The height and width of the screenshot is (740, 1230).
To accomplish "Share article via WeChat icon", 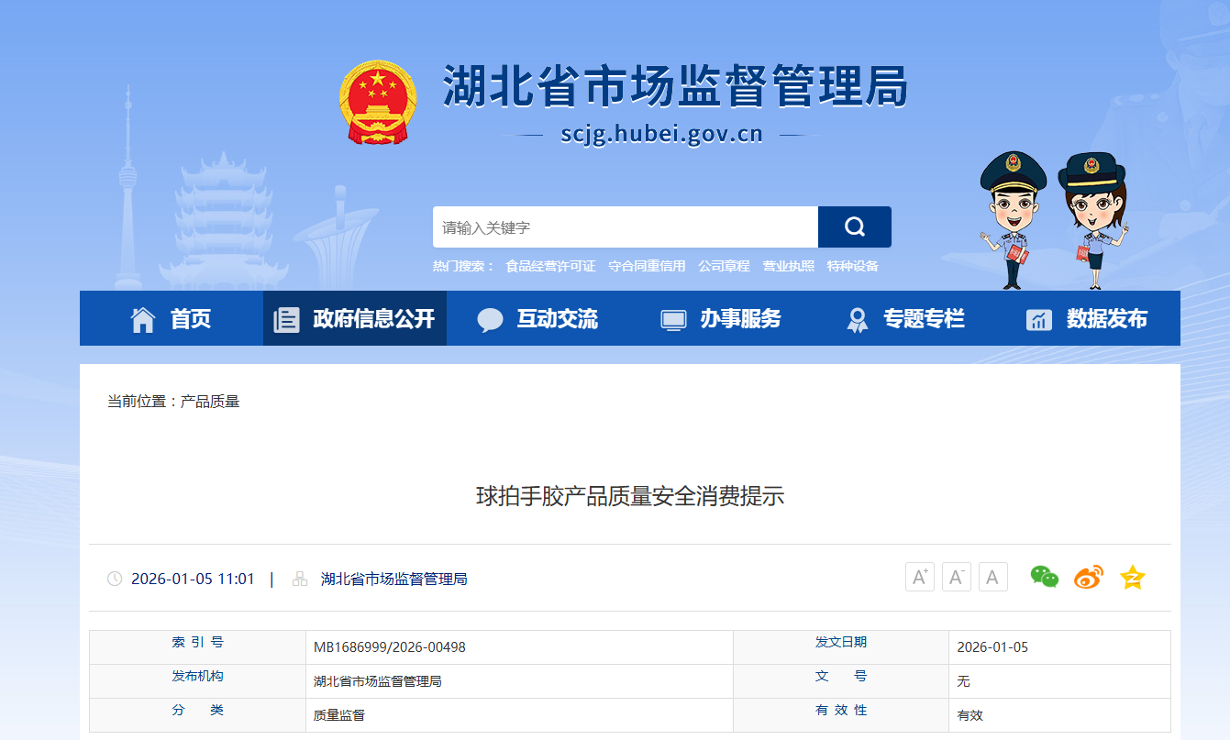I will 1045,577.
